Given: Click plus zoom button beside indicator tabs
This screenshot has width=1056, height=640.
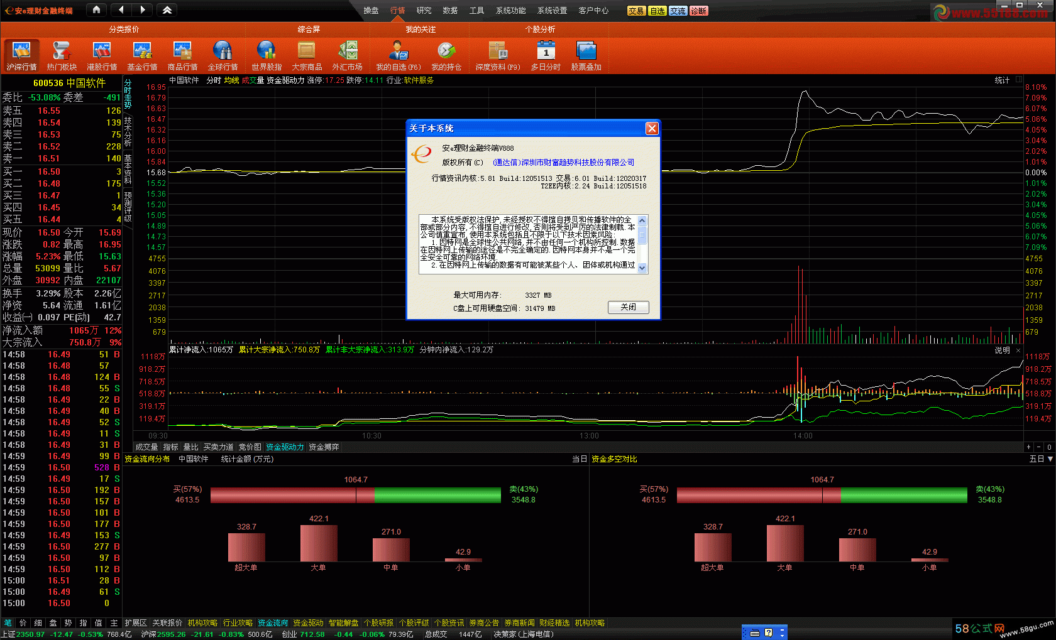Looking at the screenshot, I should pyautogui.click(x=1028, y=447).
